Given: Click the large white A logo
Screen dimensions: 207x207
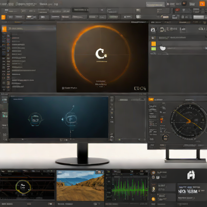Looking at the screenshot, I should pyautogui.click(x=191, y=175).
